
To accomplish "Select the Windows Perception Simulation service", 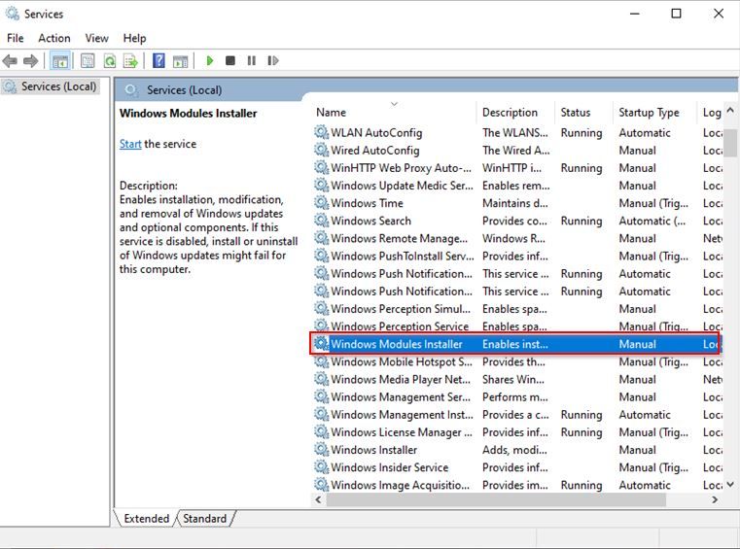I will pyautogui.click(x=517, y=309).
